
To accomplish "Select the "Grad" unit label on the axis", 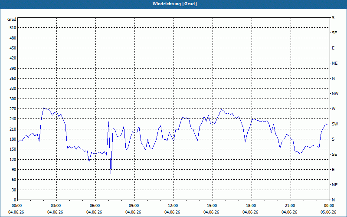I will coord(12,20).
